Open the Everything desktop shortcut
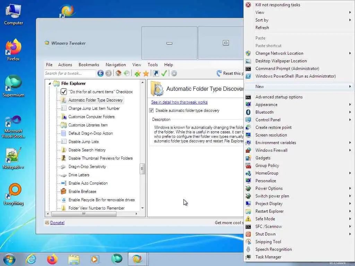The height and width of the screenshot is (266, 355). 14,194
